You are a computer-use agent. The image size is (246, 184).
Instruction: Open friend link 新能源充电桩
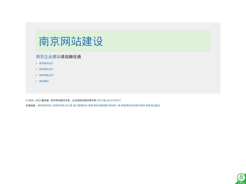(x=128, y=105)
